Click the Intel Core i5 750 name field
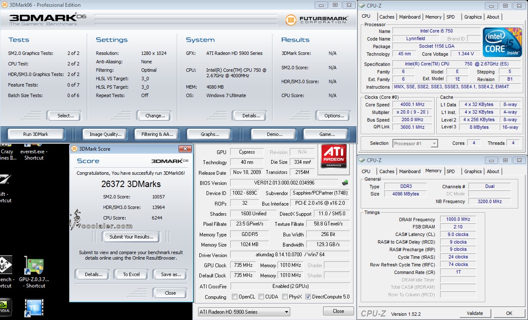528x320 pixels. click(436, 31)
